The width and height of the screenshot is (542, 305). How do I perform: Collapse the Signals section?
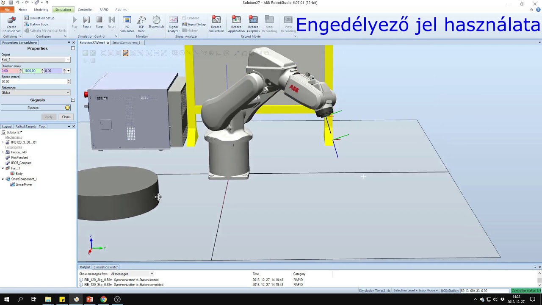pyautogui.click(x=73, y=100)
